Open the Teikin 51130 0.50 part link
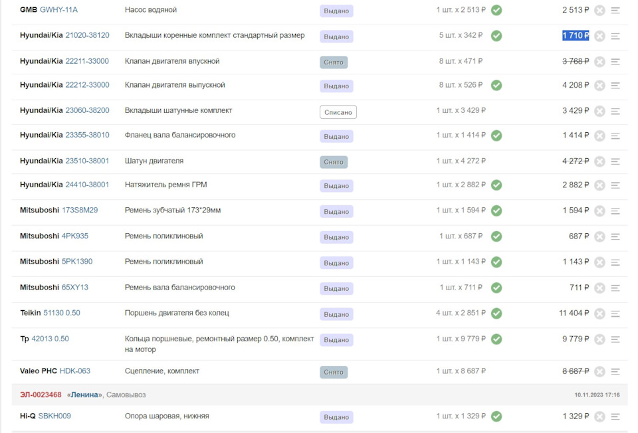 tap(62, 313)
